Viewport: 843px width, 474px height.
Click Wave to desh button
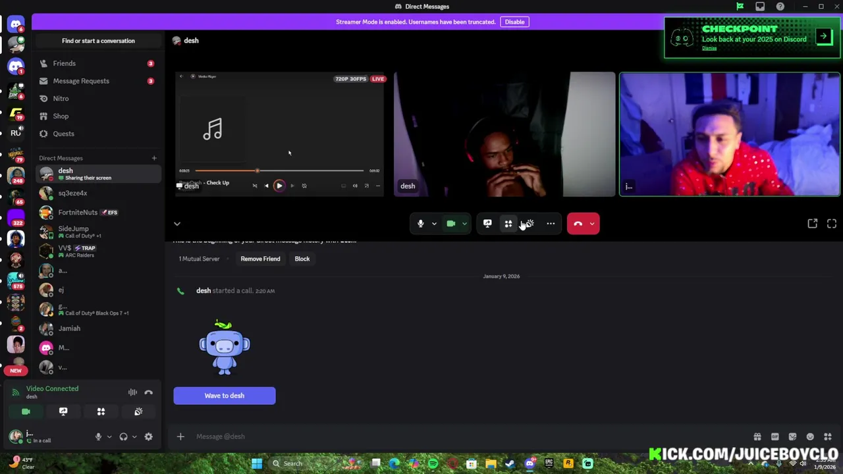[225, 396]
